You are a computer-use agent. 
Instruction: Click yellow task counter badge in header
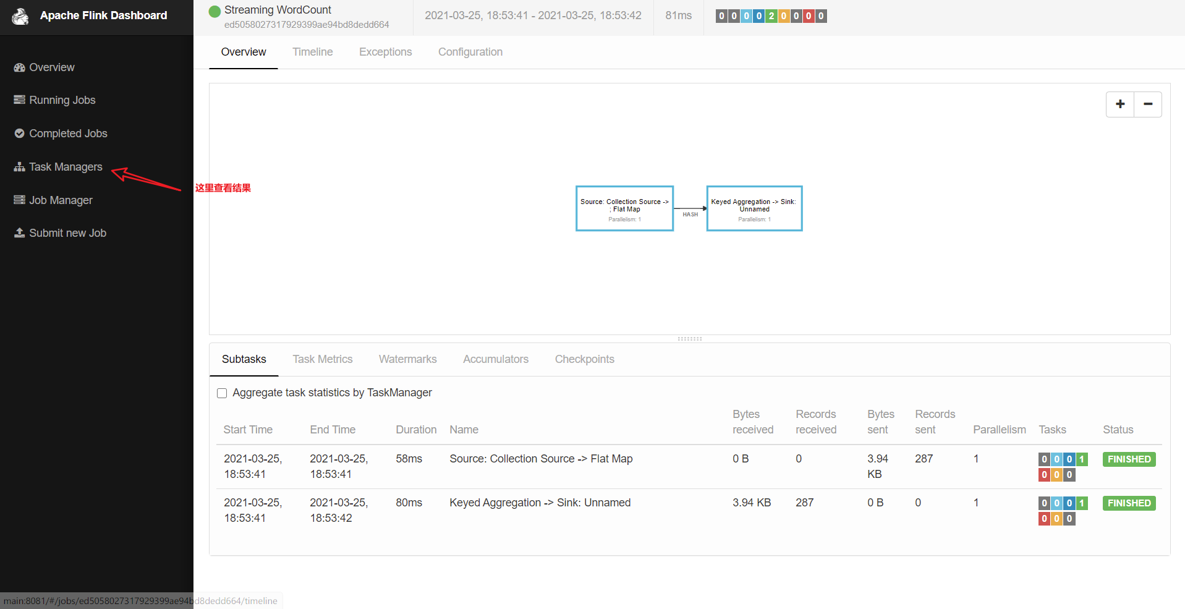pyautogui.click(x=784, y=16)
